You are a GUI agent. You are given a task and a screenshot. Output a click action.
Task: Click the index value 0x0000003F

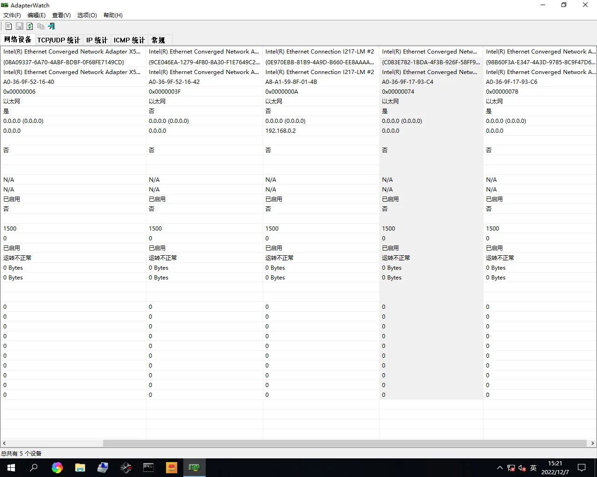click(x=165, y=92)
